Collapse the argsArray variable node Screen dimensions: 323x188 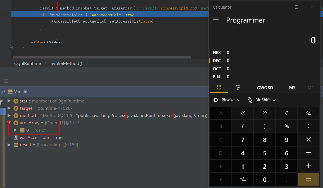point(9,123)
